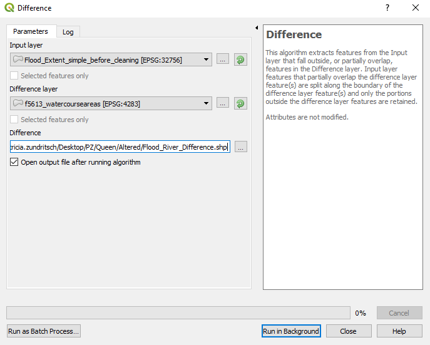Toggle Selected features only under Difference layer
Image resolution: width=430 pixels, height=345 pixels.
(15, 120)
